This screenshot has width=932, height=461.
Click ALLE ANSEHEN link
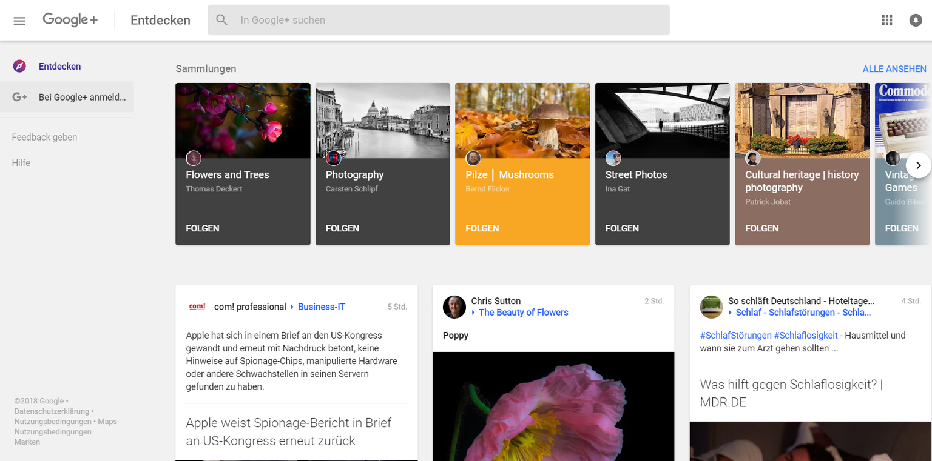point(894,69)
